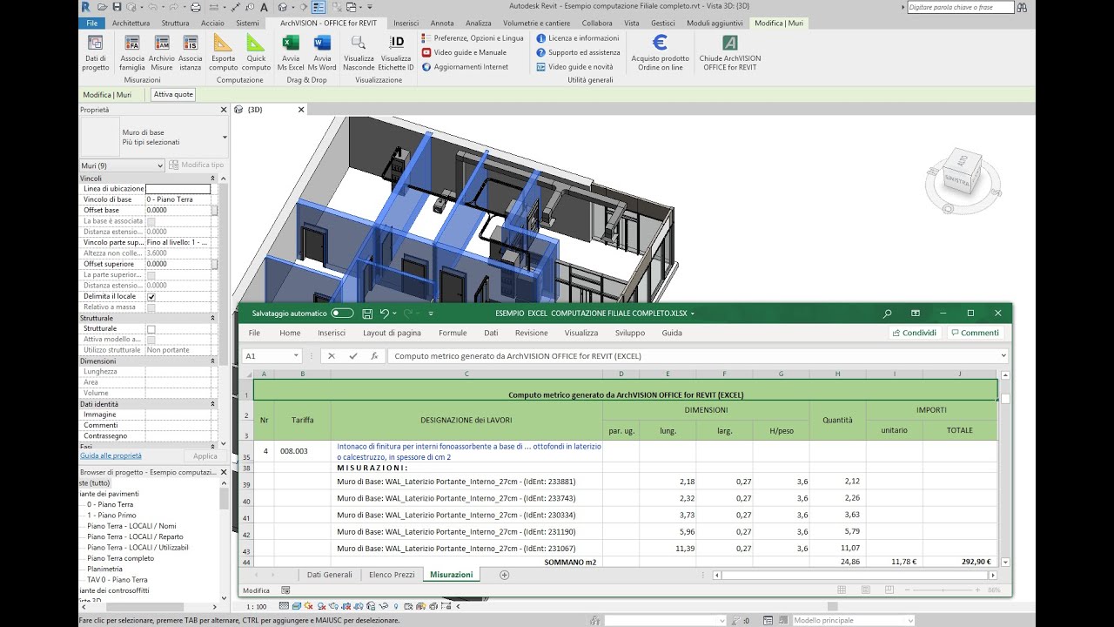Screen dimensions: 1114x627
Task: Open the Excel Formule tab
Action: click(x=453, y=333)
